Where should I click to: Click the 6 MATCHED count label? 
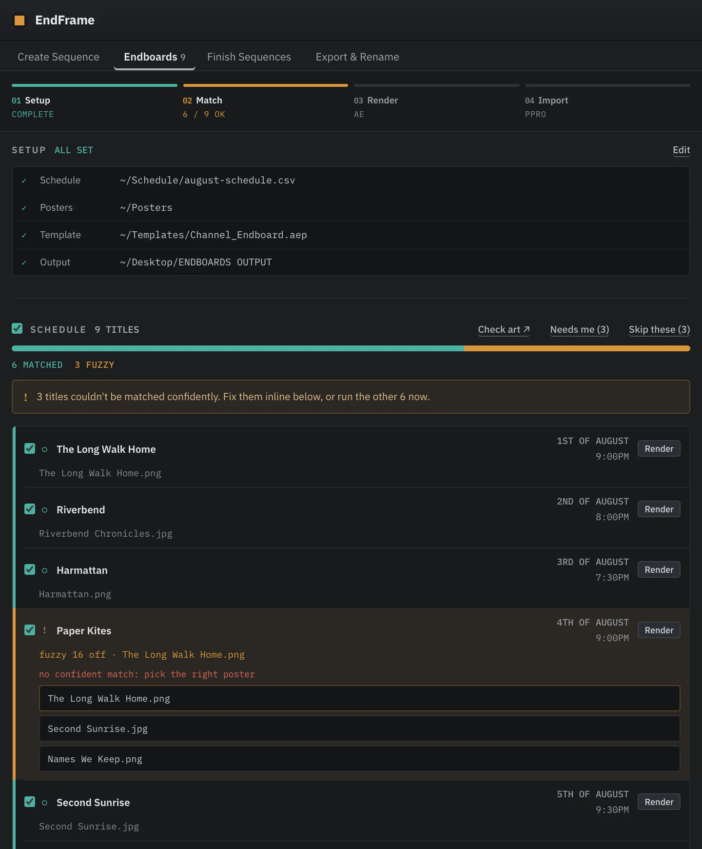click(x=37, y=365)
